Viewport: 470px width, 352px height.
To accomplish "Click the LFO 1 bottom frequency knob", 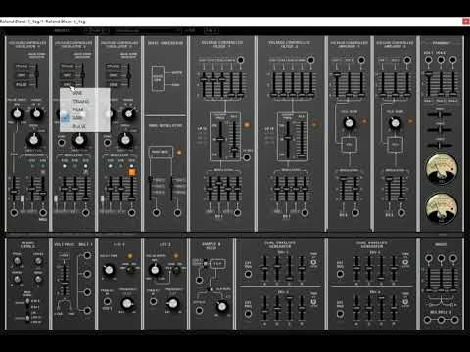I will [126, 304].
